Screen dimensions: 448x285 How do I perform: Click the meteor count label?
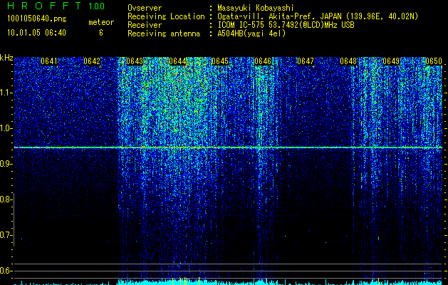pos(101,22)
